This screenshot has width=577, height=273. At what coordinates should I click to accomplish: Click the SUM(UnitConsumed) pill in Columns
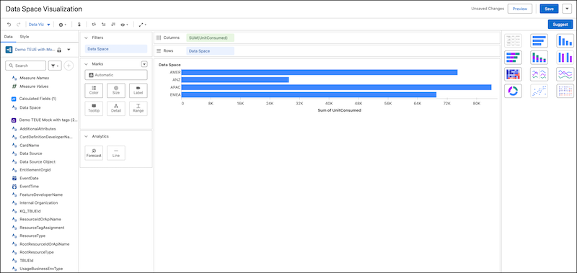(x=211, y=37)
